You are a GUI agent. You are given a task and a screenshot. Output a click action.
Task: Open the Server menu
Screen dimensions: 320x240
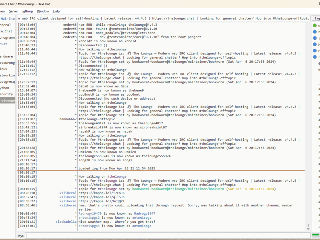tap(13, 11)
